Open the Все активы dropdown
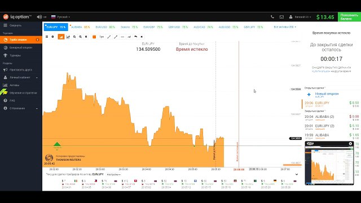361x203 pixels. [x=285, y=27]
